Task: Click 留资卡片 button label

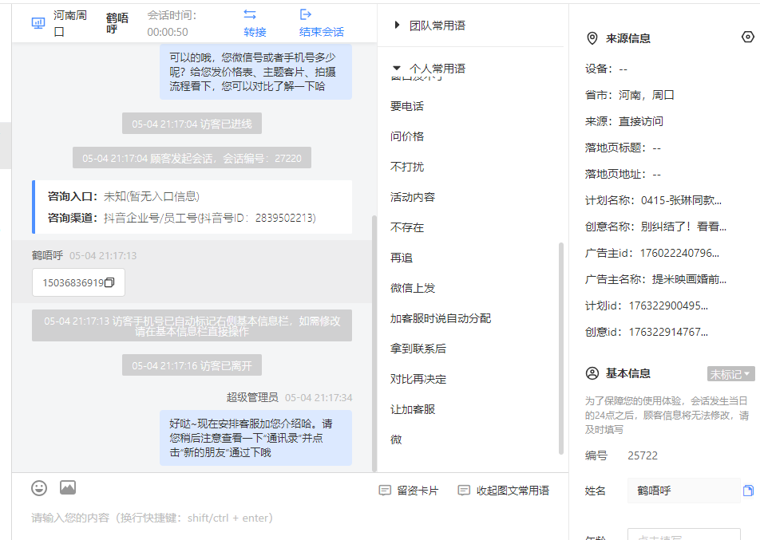Action: pos(418,491)
